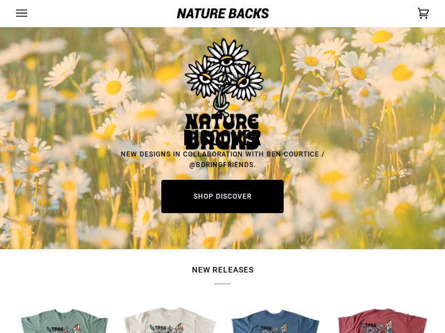Click the knotted green stem illustration
The height and width of the screenshot is (333, 445).
point(221,103)
